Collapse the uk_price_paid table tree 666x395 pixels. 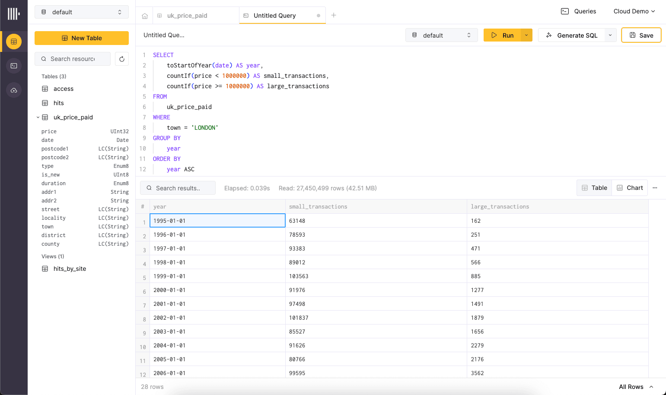[38, 117]
